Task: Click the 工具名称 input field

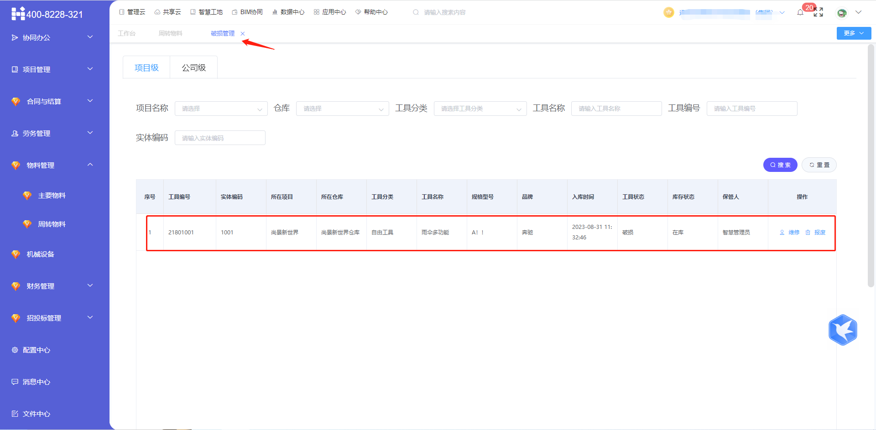Action: (616, 109)
